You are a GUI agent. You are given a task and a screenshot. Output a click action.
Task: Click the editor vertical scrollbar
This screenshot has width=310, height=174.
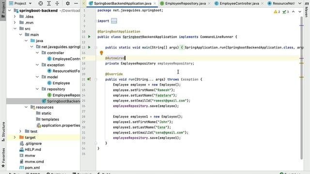[301, 88]
